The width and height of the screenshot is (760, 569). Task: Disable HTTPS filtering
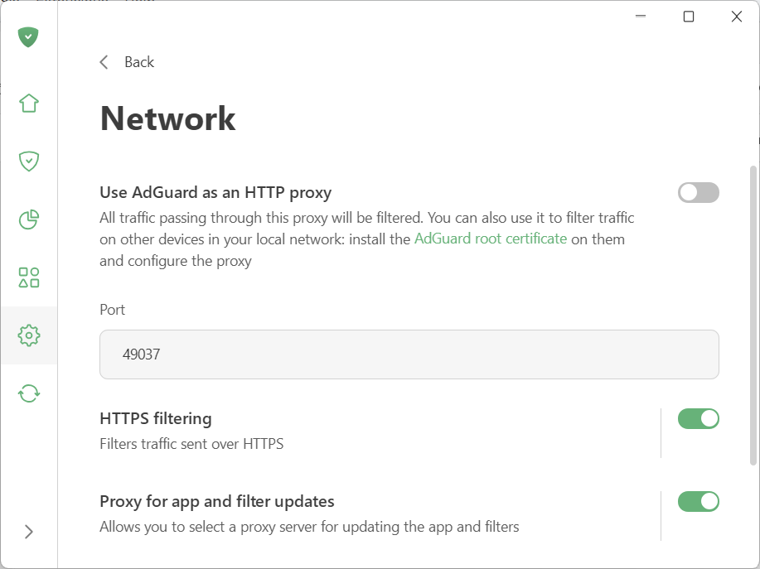698,418
